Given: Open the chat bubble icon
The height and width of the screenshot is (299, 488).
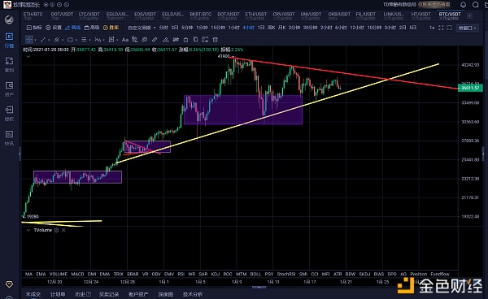Looking at the screenshot, I should (475, 5).
